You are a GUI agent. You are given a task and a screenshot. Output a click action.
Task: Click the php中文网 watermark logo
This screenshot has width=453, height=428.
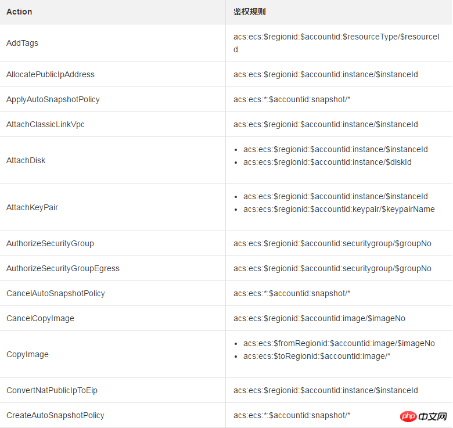click(423, 416)
